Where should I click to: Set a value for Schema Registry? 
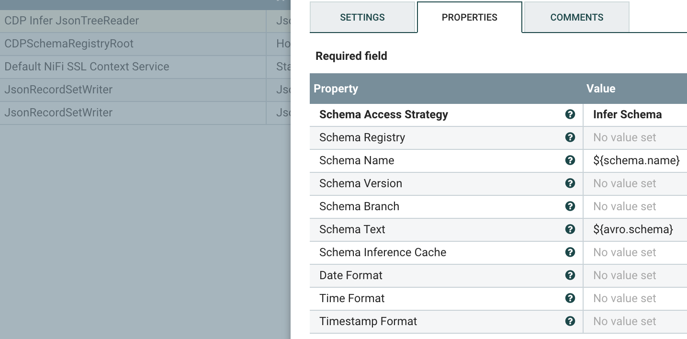click(624, 137)
